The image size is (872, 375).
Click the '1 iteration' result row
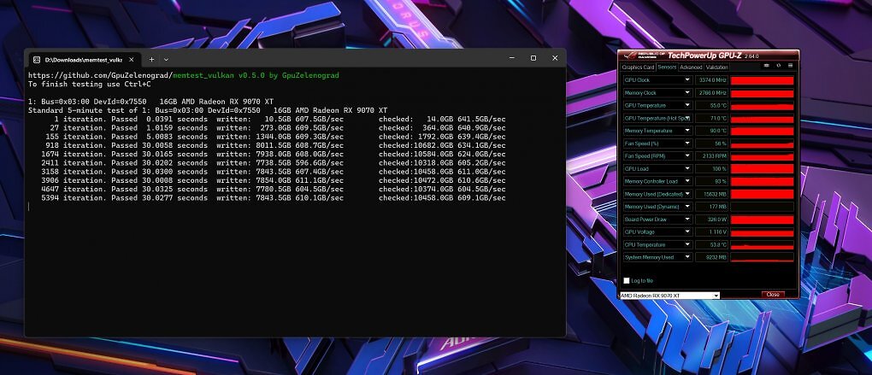[x=280, y=119]
